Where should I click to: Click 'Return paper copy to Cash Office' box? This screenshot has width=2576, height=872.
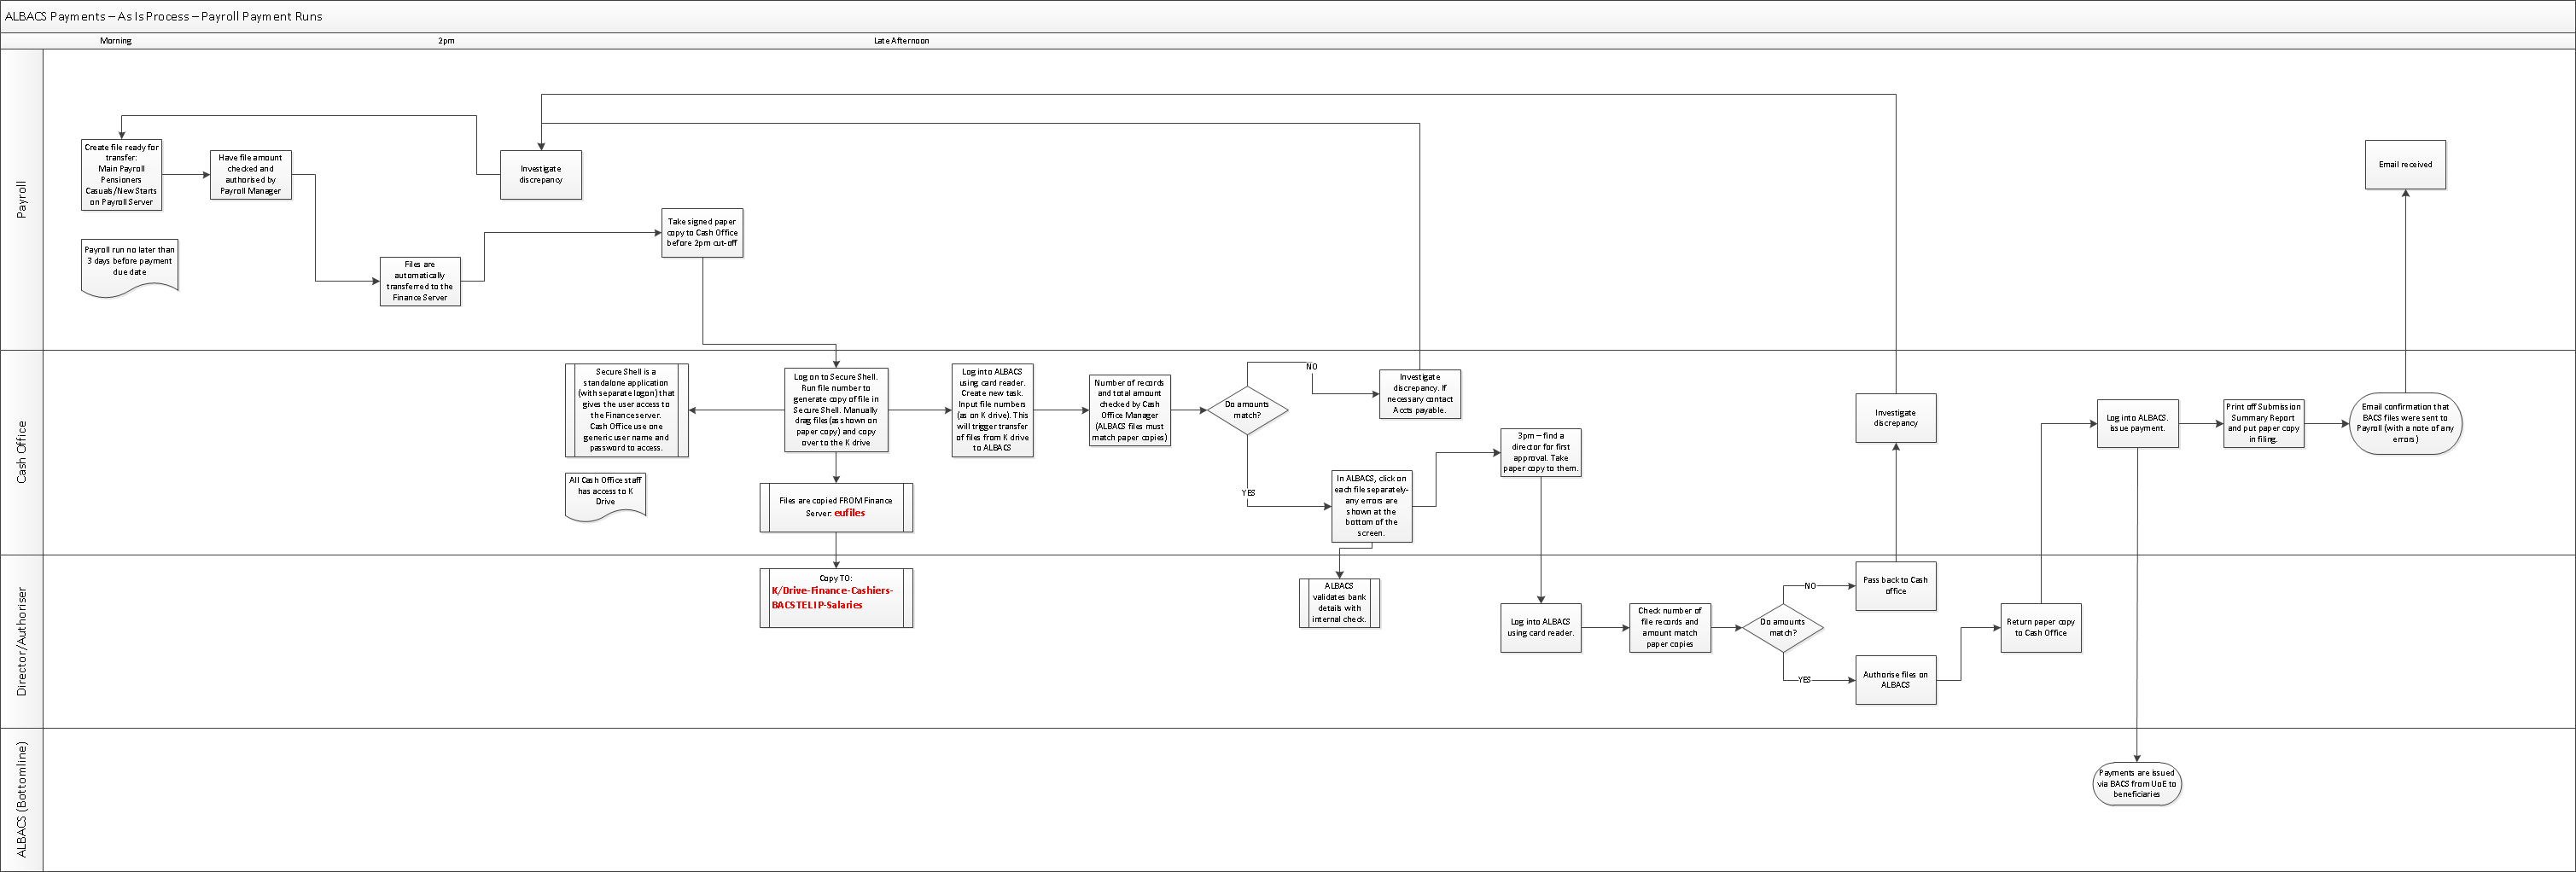2040,627
